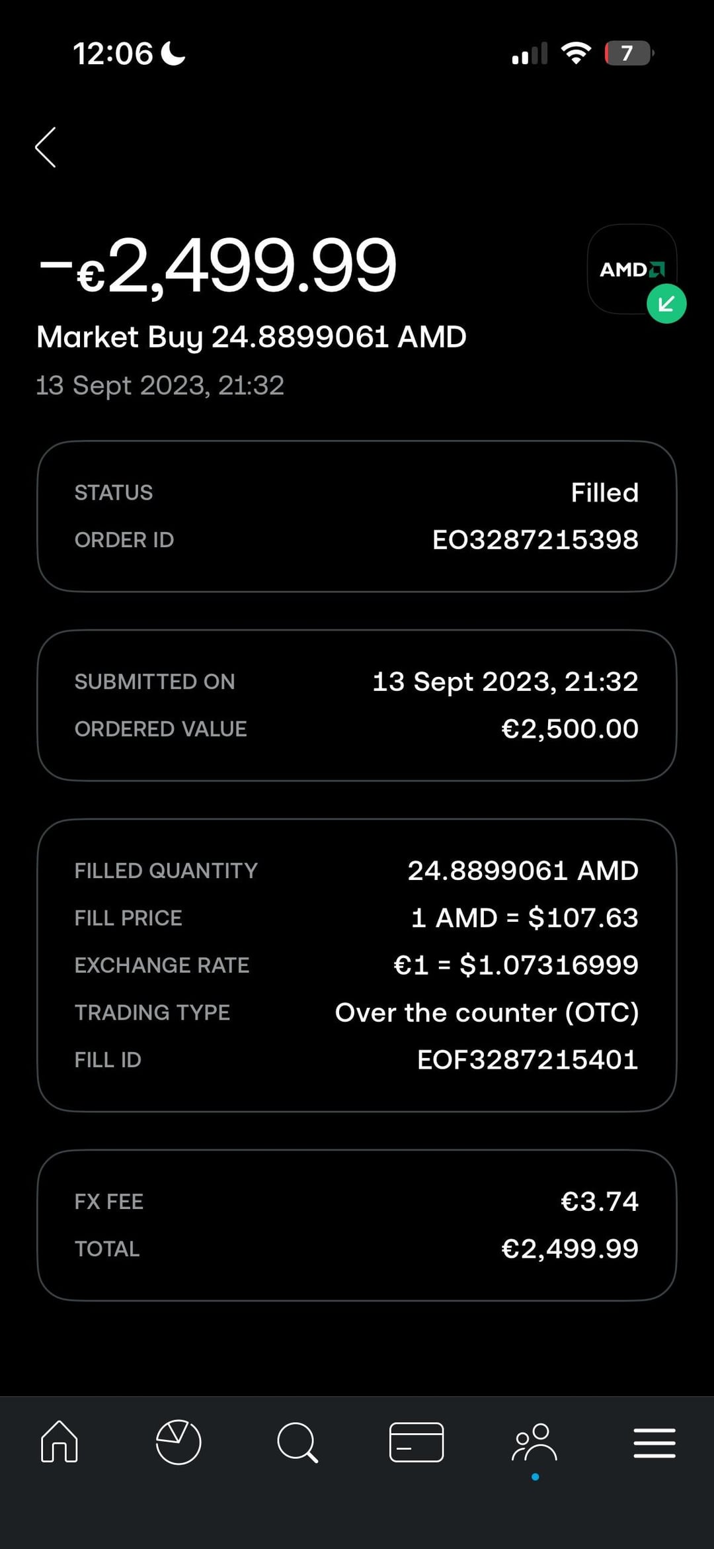Tap the FX fee amount €3.74
This screenshot has height=1549, width=714.
[599, 1202]
